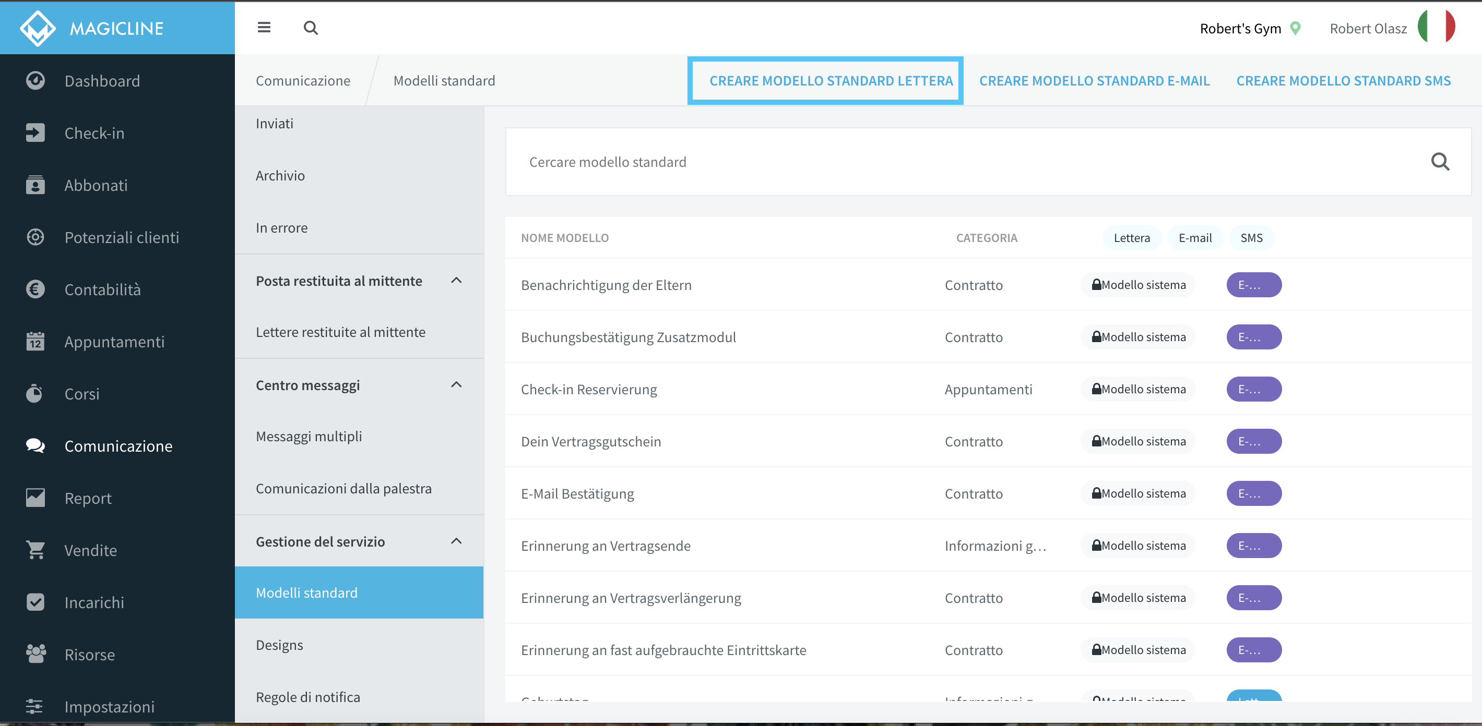Click the top bar search magnifier icon
The height and width of the screenshot is (726, 1482).
pyautogui.click(x=311, y=28)
